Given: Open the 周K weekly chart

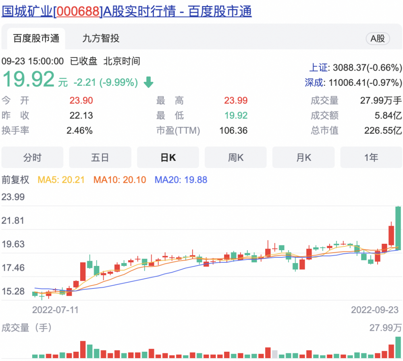Looking at the screenshot, I should tap(236, 158).
